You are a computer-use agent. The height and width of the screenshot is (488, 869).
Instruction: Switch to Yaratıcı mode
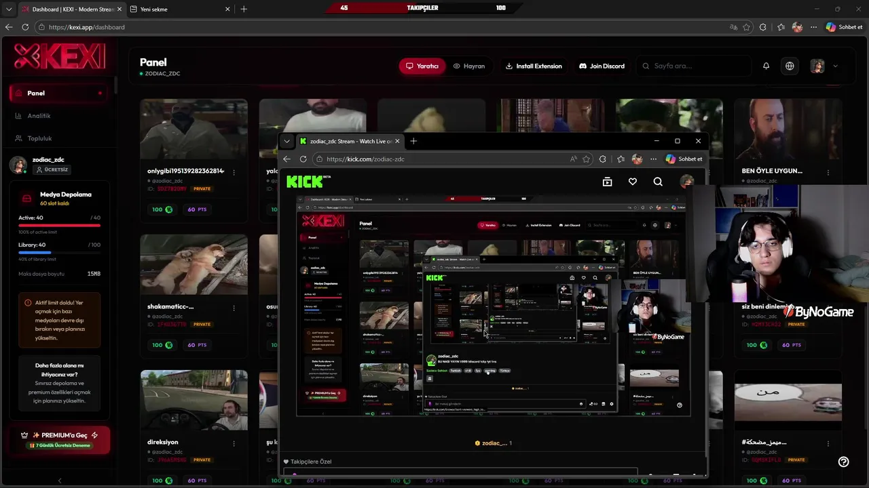tap(422, 66)
